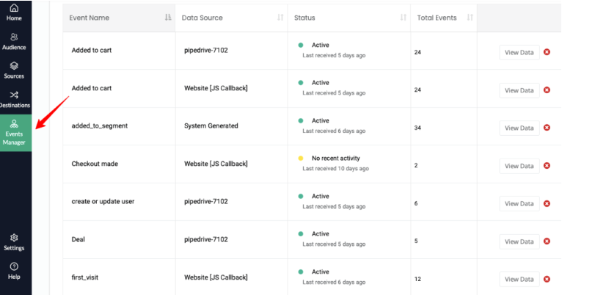Viewport: 606px width, 295px height.
Task: Delete the Deal event
Action: pos(547,241)
